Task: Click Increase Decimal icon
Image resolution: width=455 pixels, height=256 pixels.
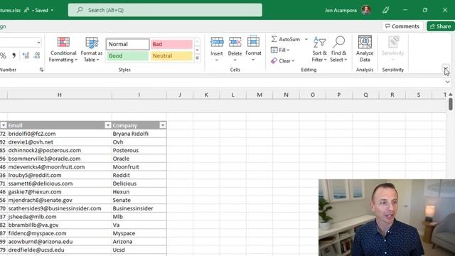Action: tap(26, 55)
